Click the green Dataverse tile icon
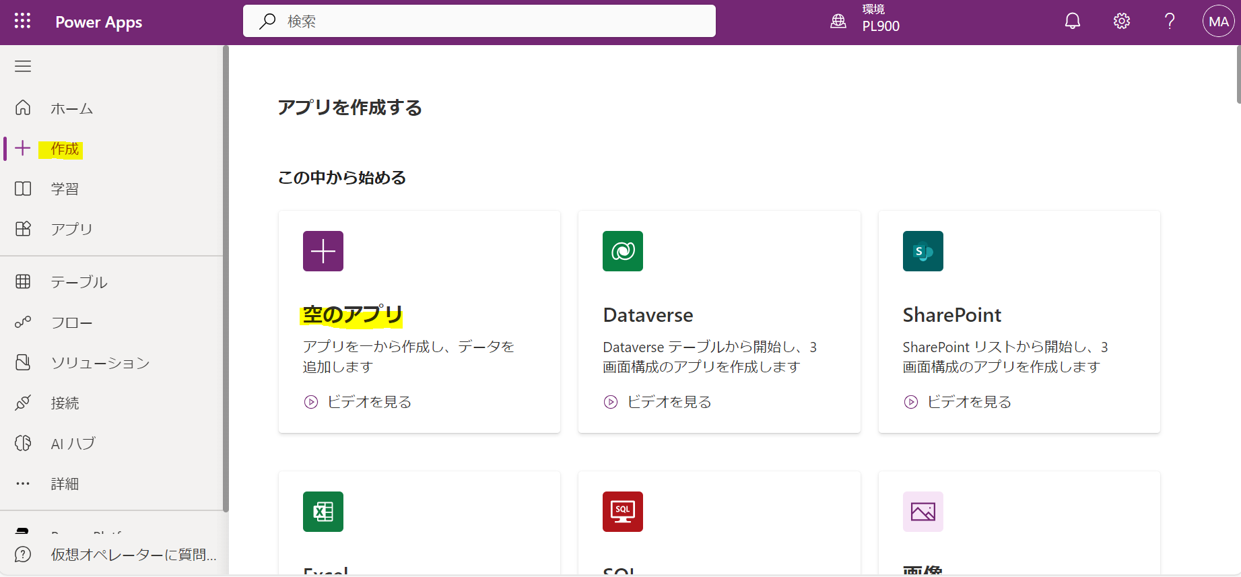1241x577 pixels. [623, 251]
